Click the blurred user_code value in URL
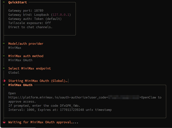 [124, 97]
